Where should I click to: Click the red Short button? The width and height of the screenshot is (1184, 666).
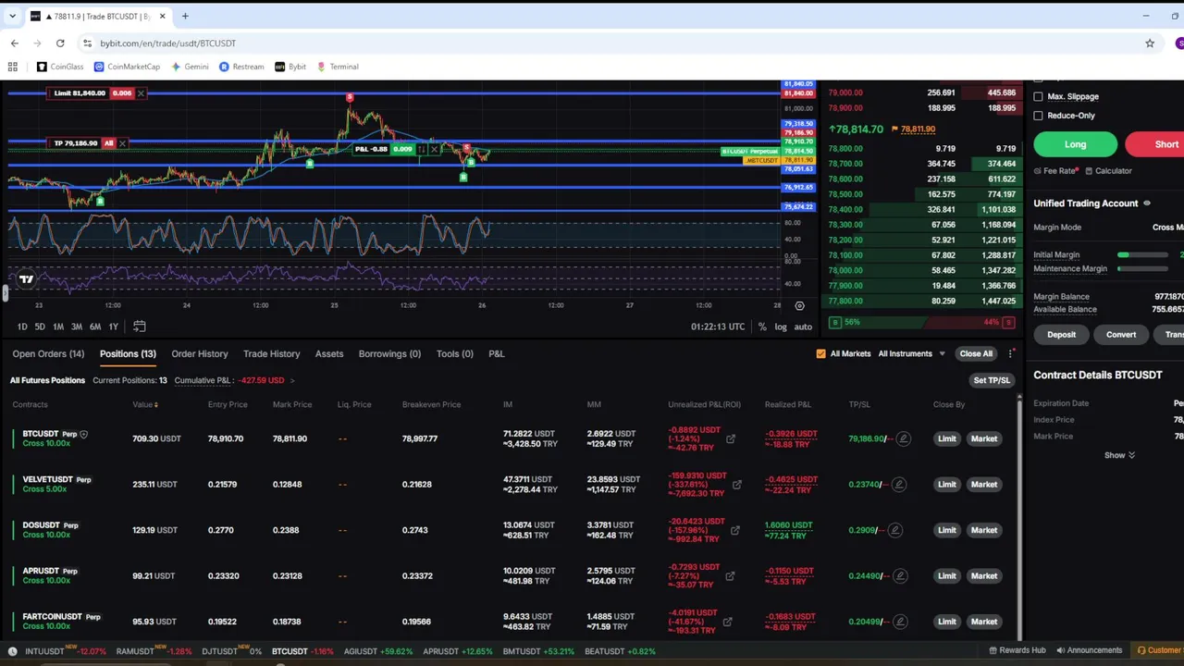(1154, 144)
